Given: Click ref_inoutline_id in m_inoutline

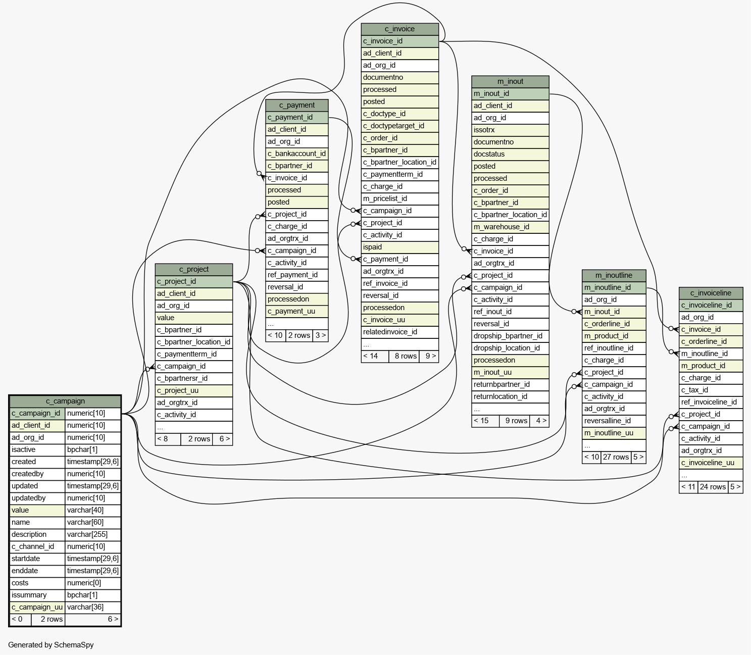Looking at the screenshot, I should (614, 348).
